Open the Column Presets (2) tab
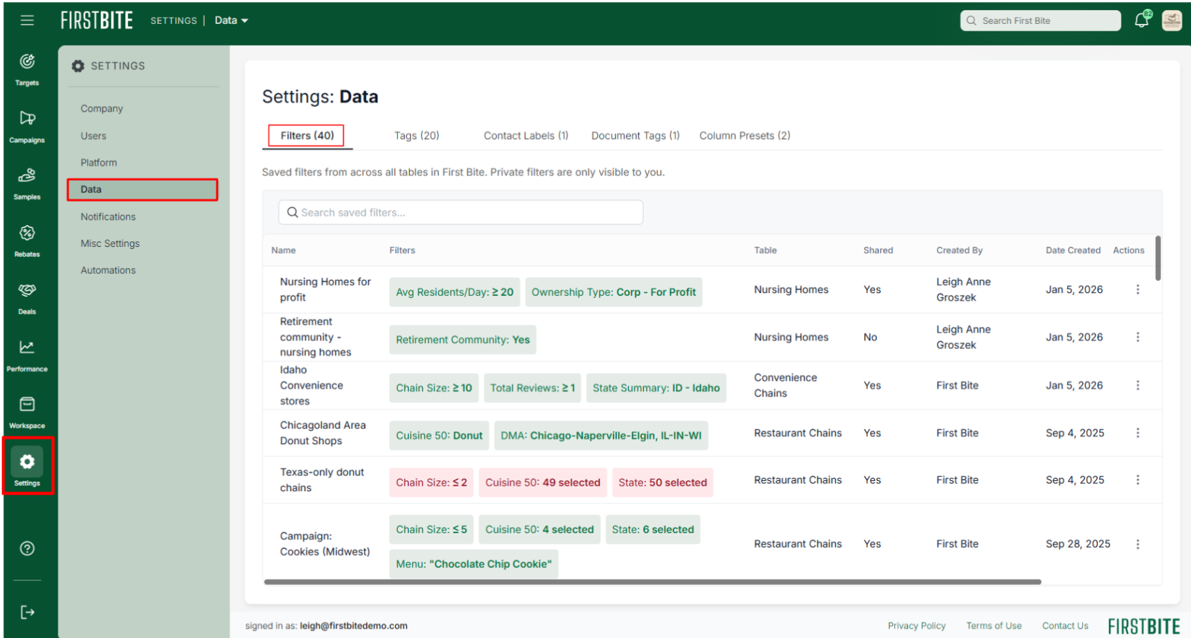This screenshot has width=1191, height=638. click(745, 135)
